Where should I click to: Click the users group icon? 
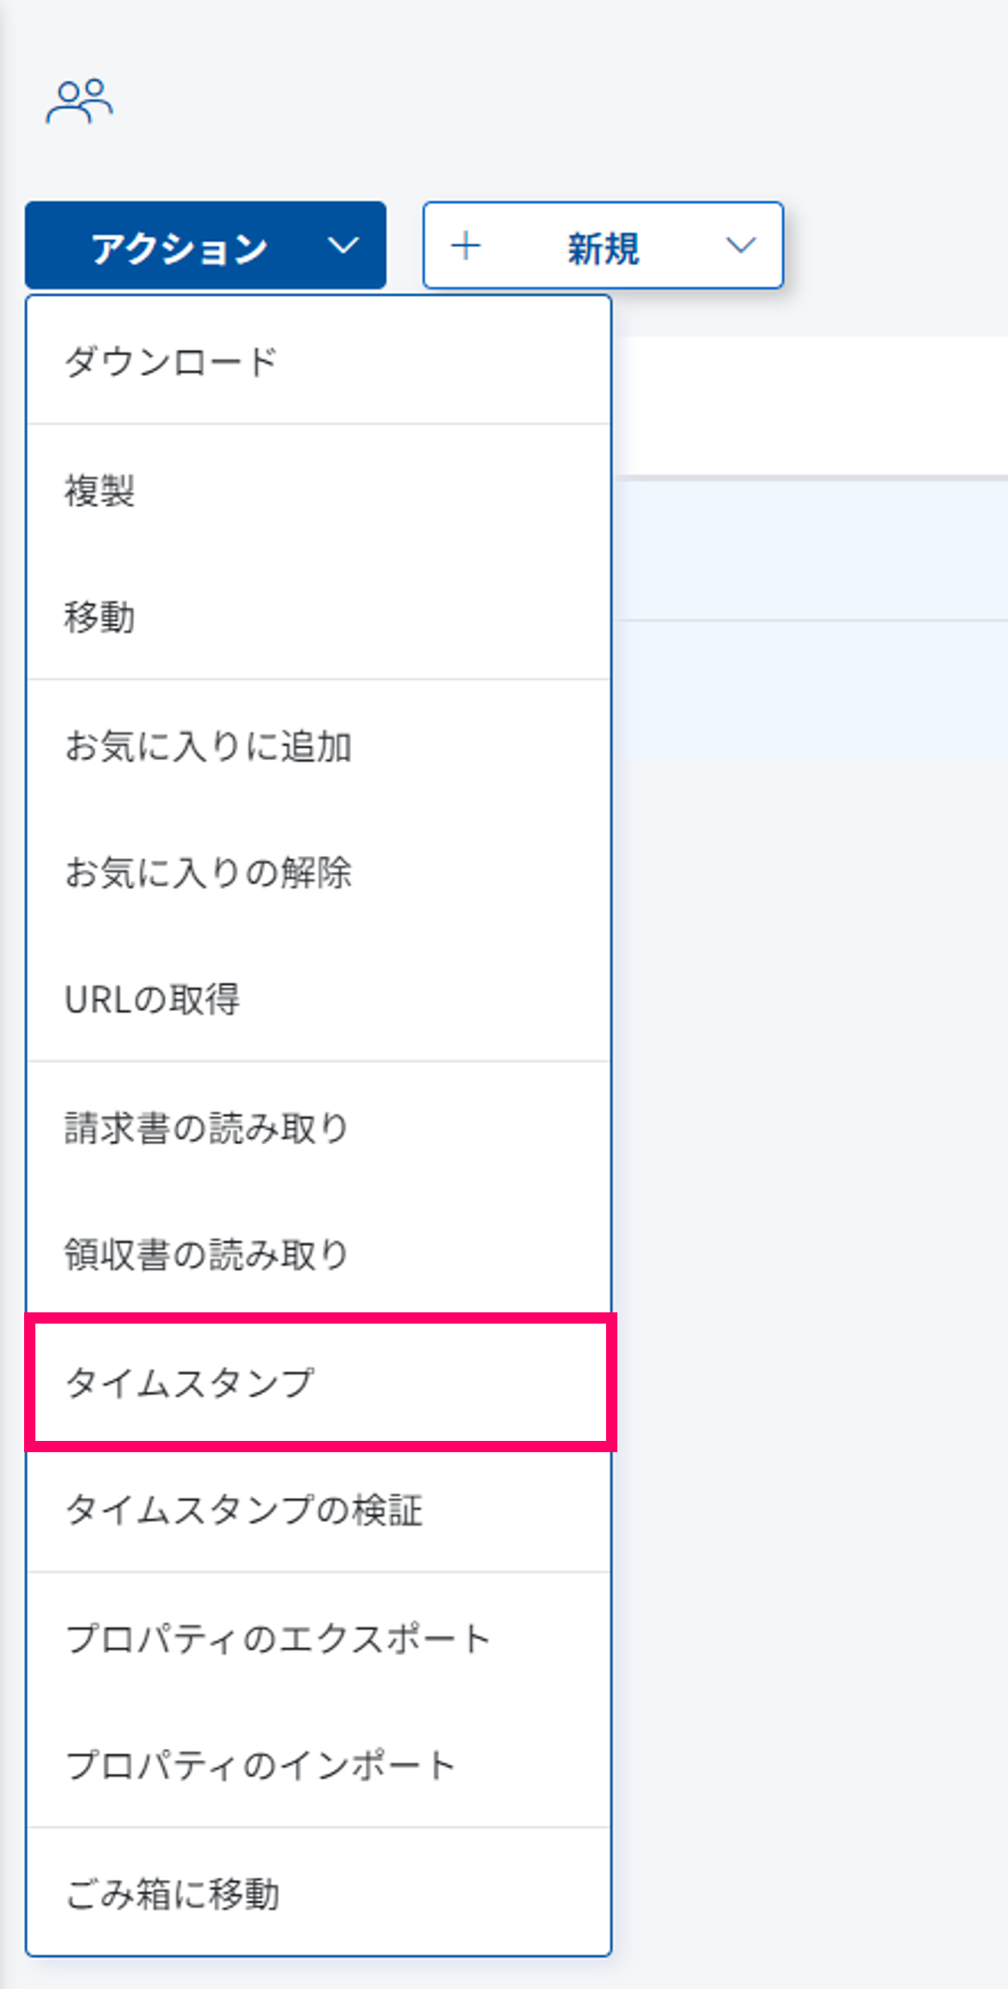tap(79, 101)
